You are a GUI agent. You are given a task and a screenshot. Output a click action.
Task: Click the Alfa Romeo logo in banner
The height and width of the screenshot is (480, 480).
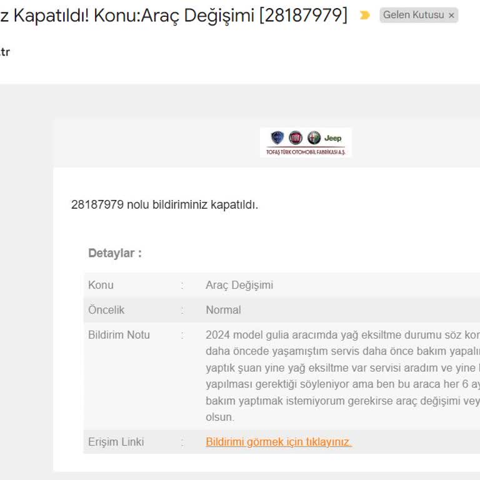tap(314, 137)
